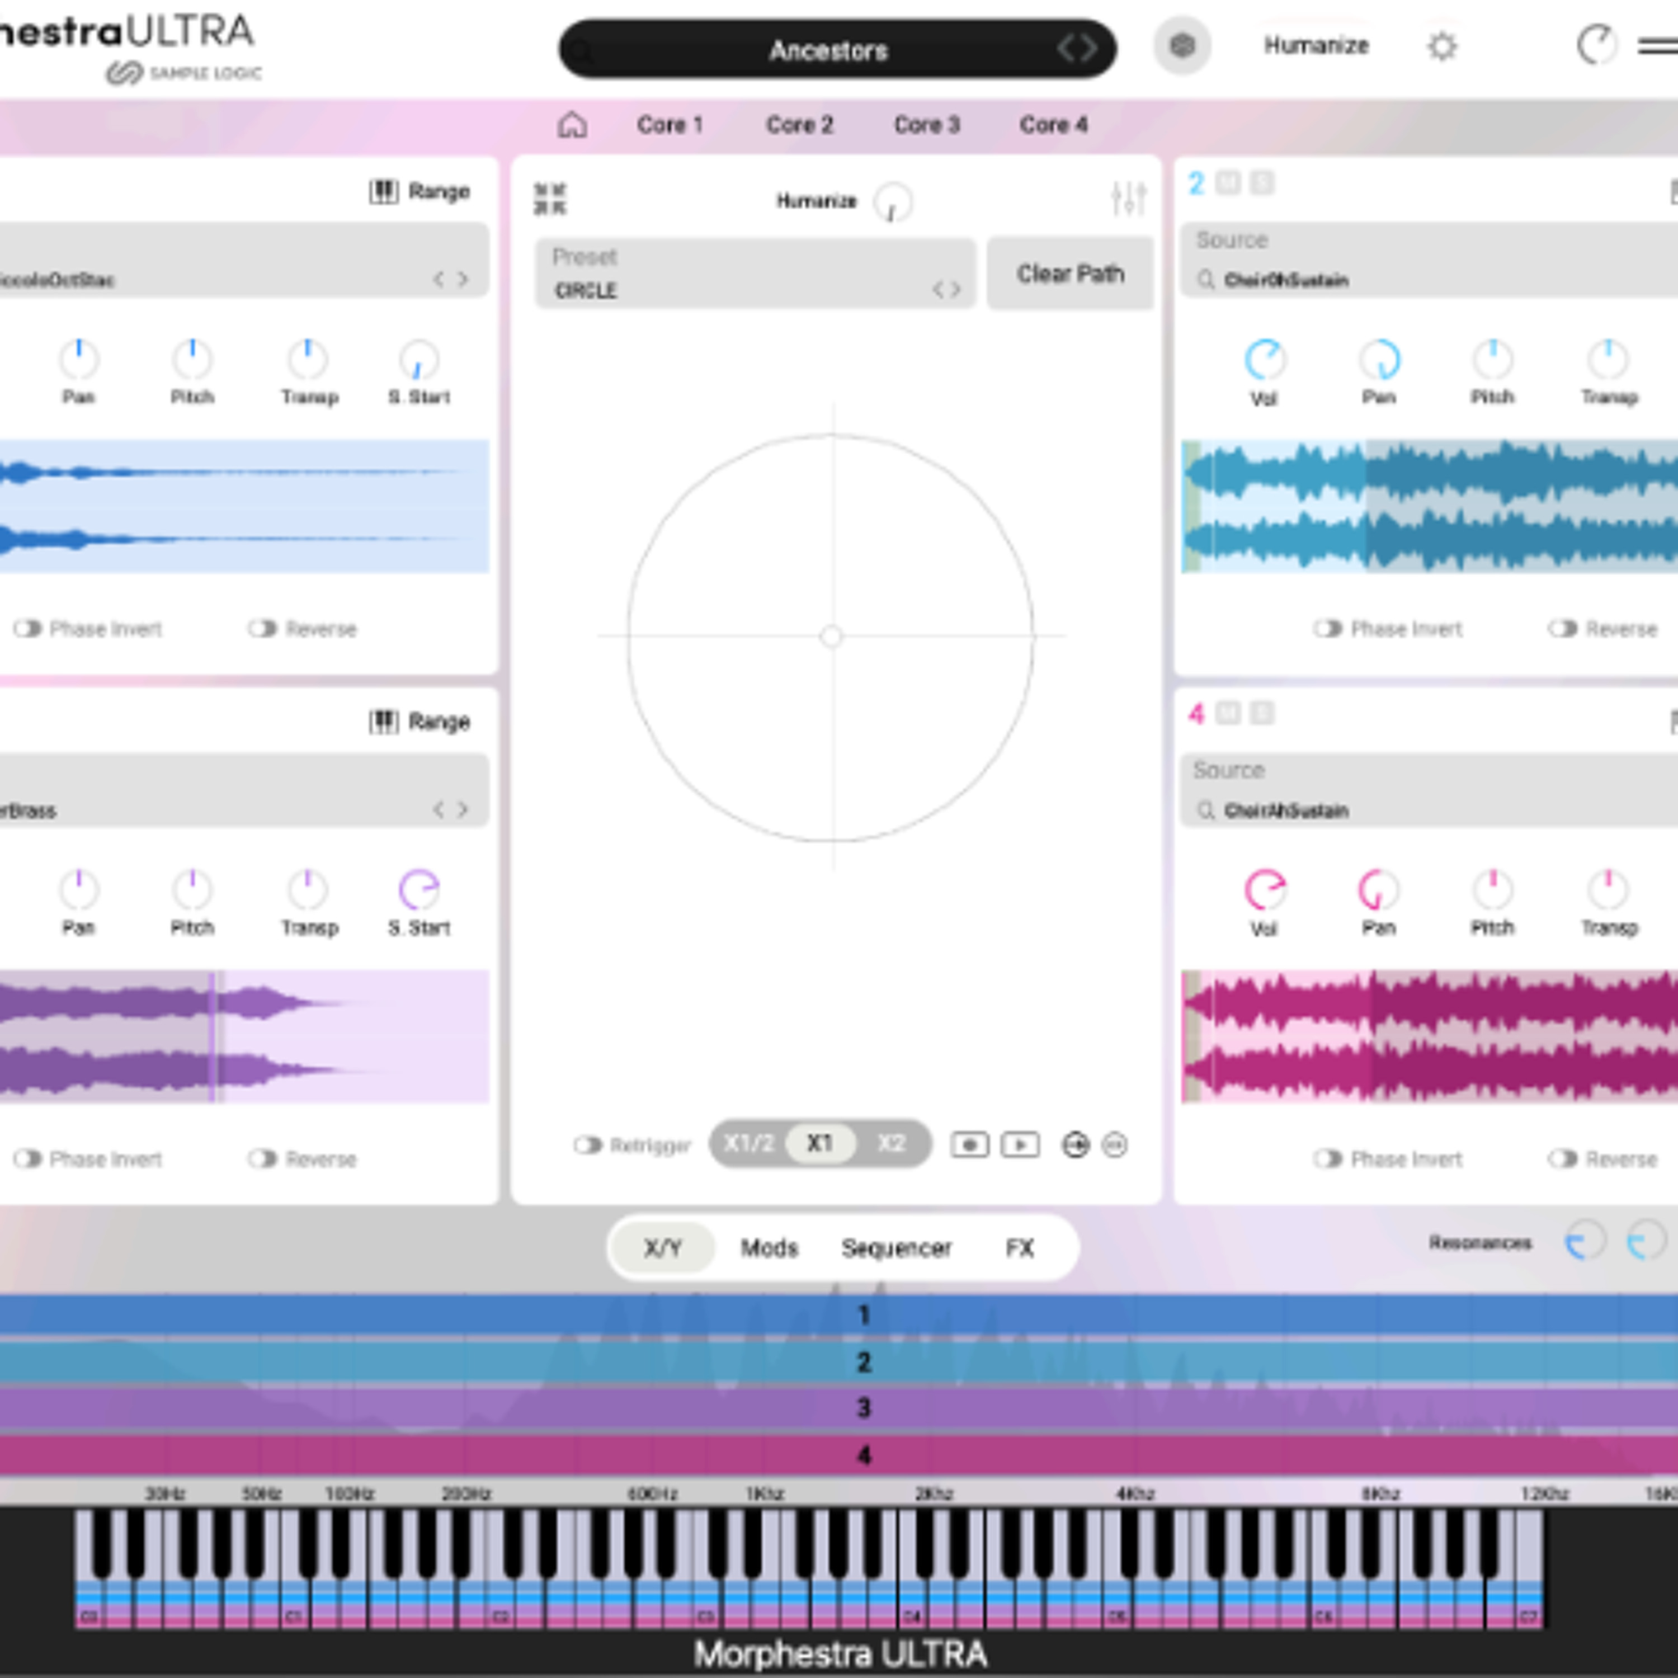Viewport: 1678px width, 1678px height.
Task: Open the X/Y grid view icon
Action: tap(550, 199)
